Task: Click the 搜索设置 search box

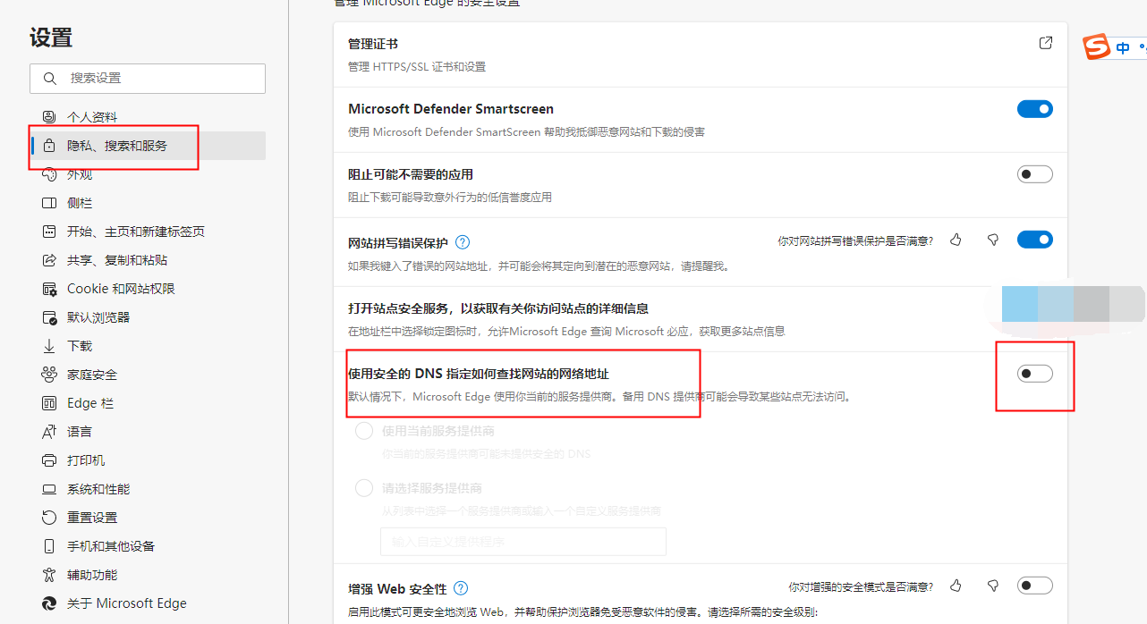Action: pyautogui.click(x=148, y=79)
